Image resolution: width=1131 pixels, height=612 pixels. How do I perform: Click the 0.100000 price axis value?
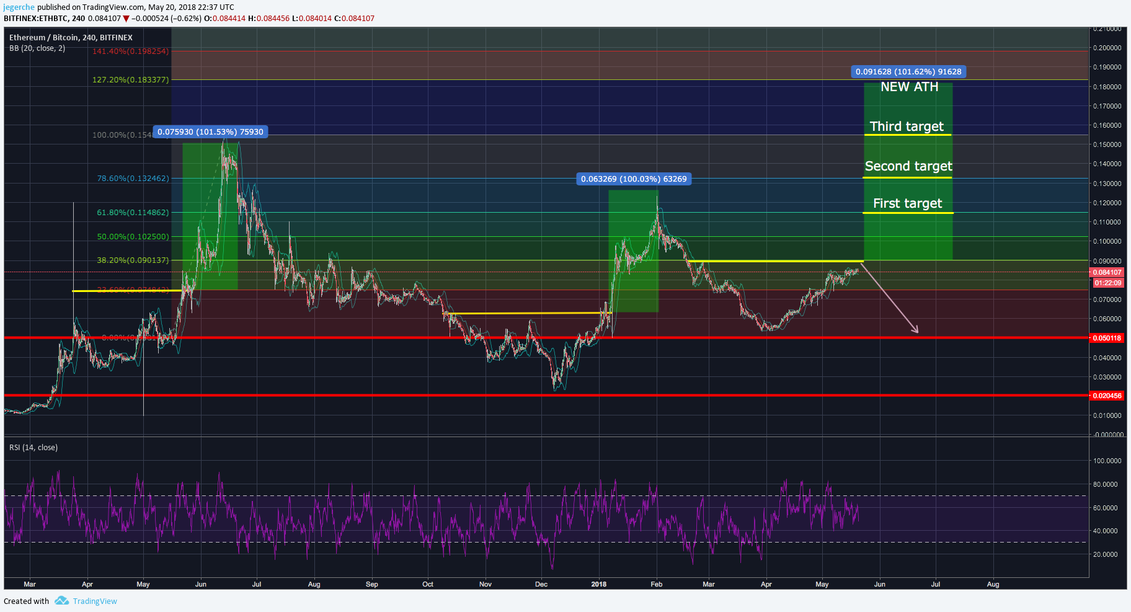coord(1107,241)
